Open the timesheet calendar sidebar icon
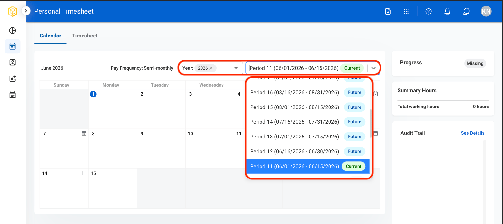This screenshot has height=224, width=503. click(13, 46)
